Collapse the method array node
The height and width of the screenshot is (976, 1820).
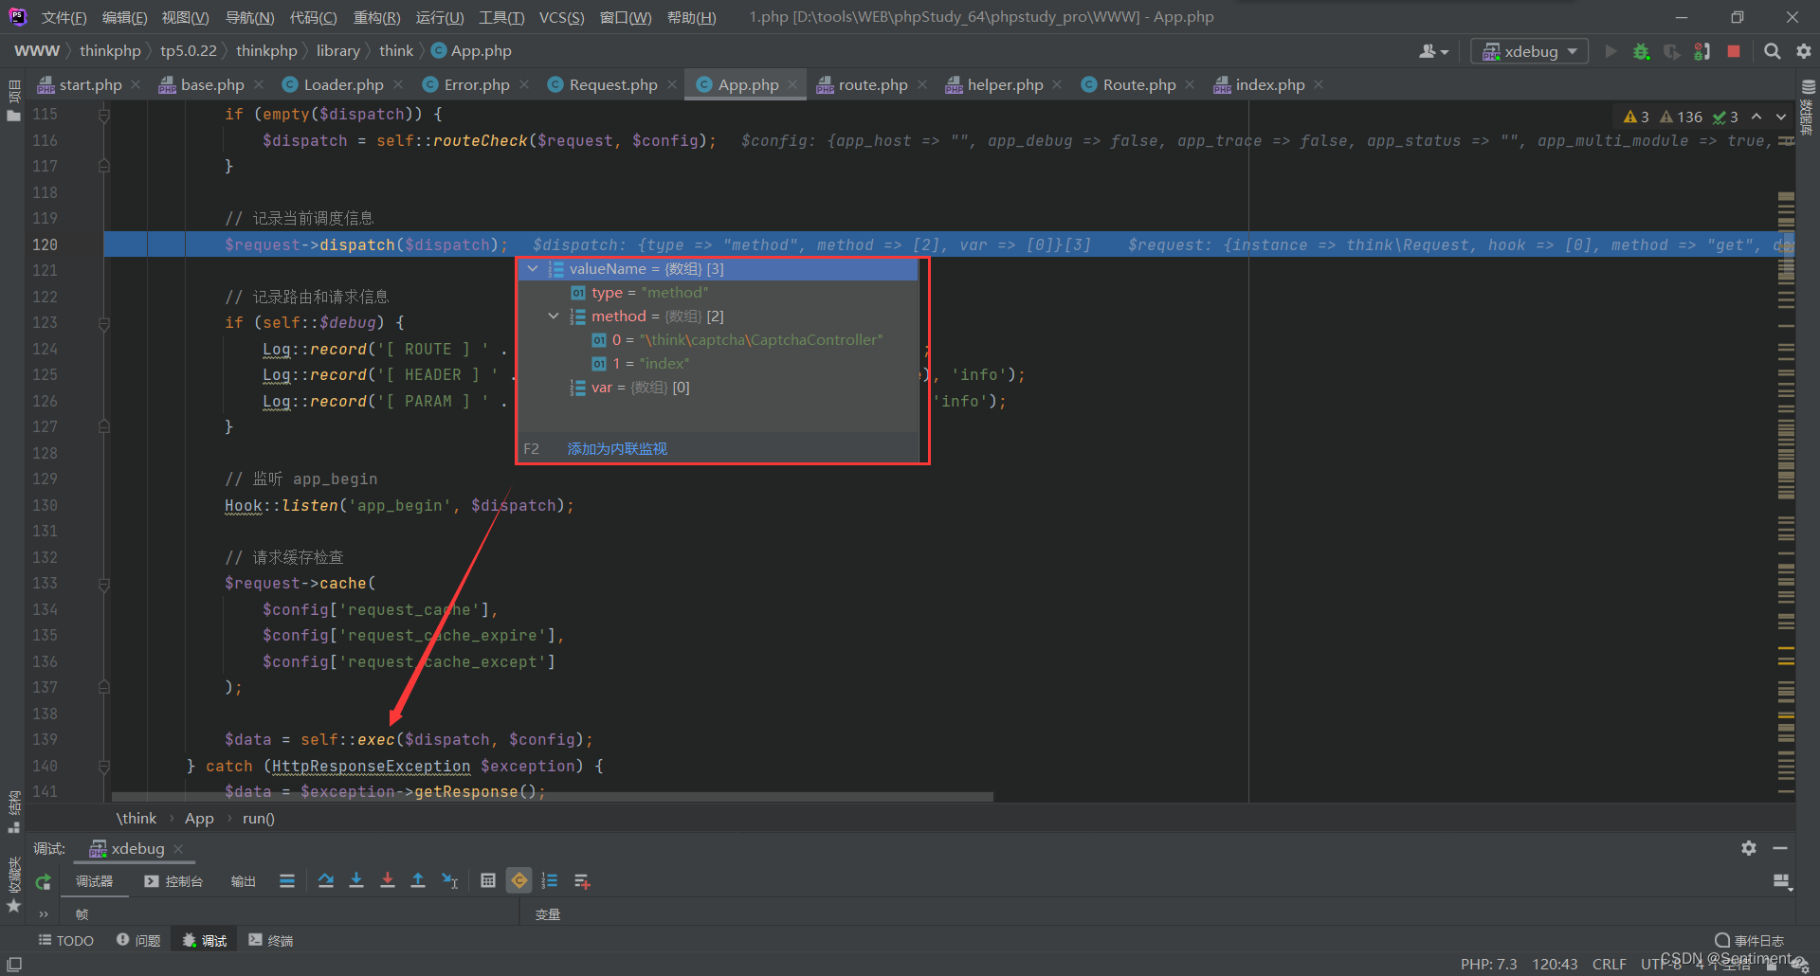pos(554,316)
